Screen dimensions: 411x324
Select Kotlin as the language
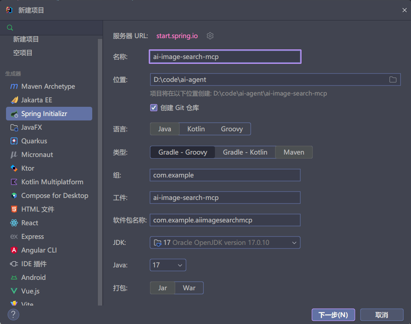[x=196, y=129]
